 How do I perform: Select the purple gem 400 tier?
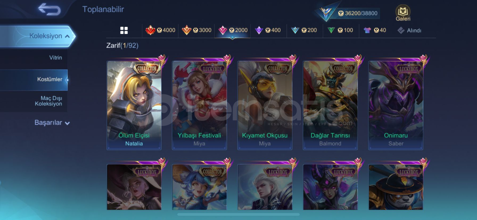(x=268, y=30)
